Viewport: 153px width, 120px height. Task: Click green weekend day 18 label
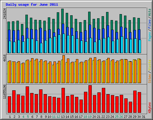point(85,117)
